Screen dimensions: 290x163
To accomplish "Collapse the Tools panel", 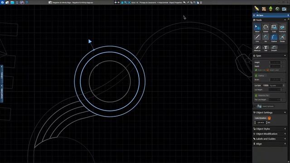I will [285, 20].
